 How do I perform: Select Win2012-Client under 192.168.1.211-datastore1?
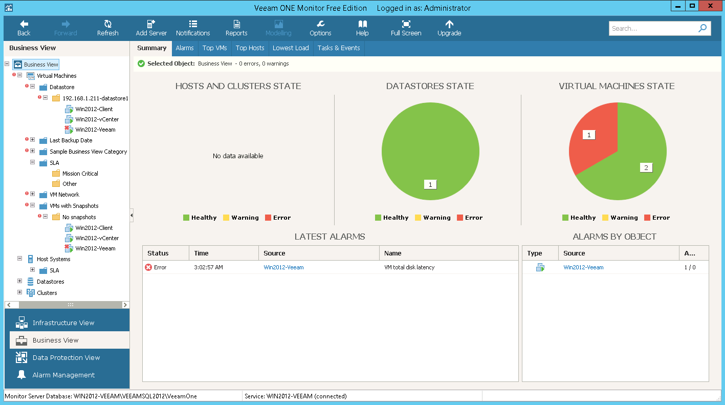pos(94,109)
